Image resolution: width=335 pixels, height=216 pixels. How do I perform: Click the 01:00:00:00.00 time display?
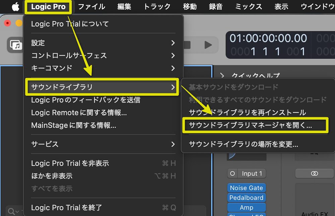coord(268,38)
